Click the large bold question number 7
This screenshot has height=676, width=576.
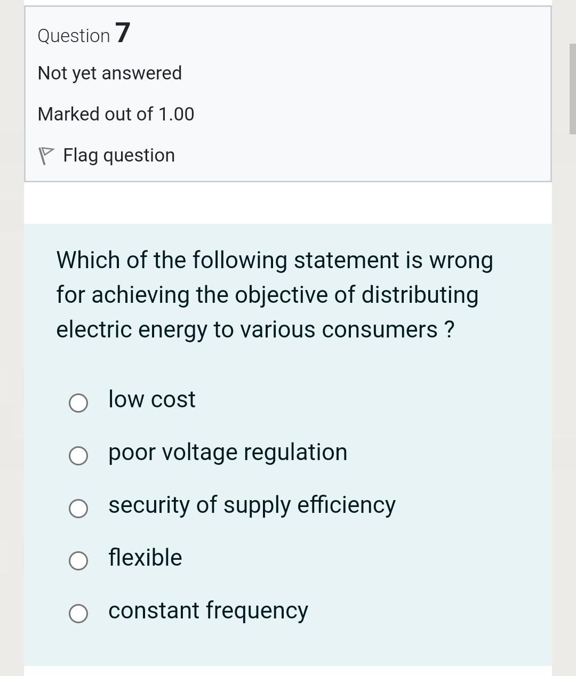click(123, 33)
